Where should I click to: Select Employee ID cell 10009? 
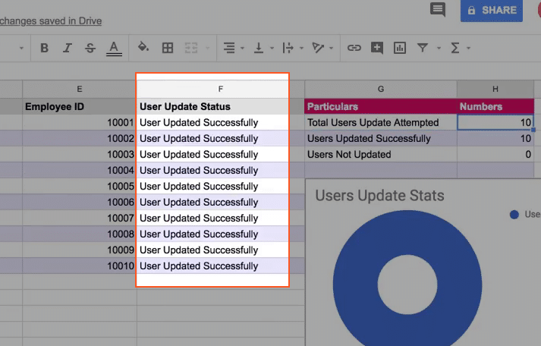(80, 250)
